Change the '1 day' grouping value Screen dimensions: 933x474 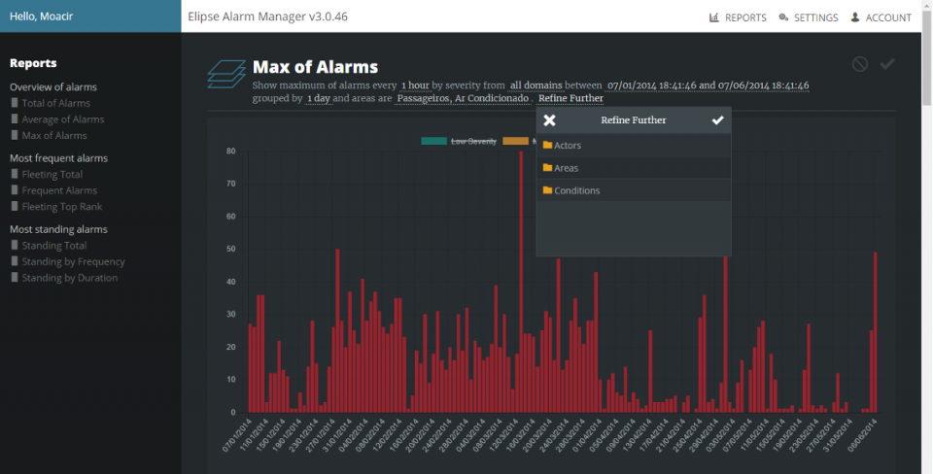[318, 98]
